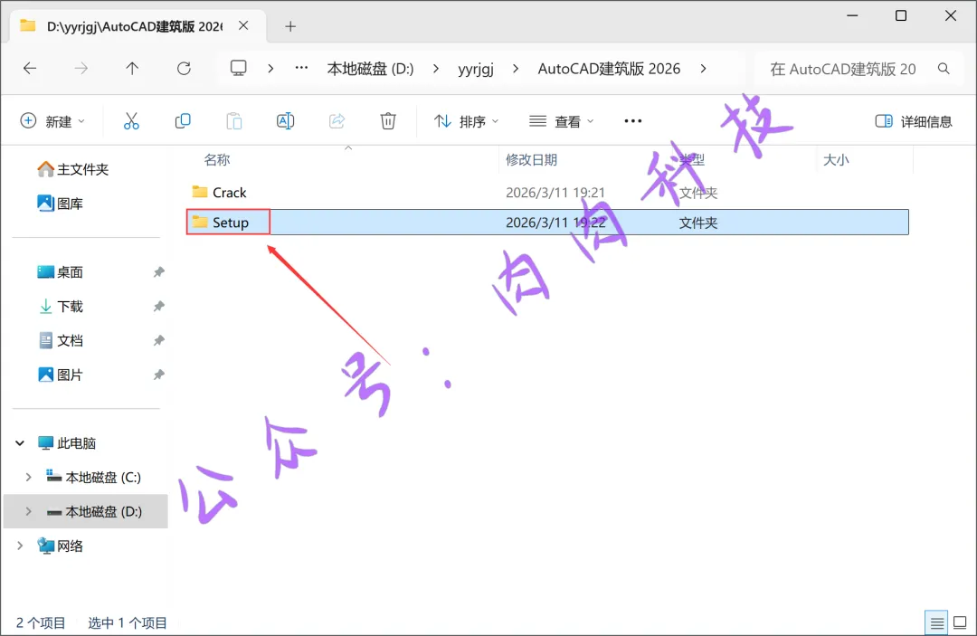Viewport: 977px width, 636px height.
Task: Switch to large thumbnails view in status bar
Action: [x=960, y=622]
